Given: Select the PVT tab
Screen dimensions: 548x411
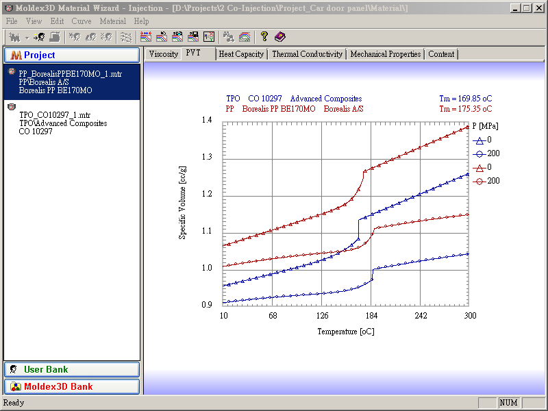Looking at the screenshot, I should [198, 53].
